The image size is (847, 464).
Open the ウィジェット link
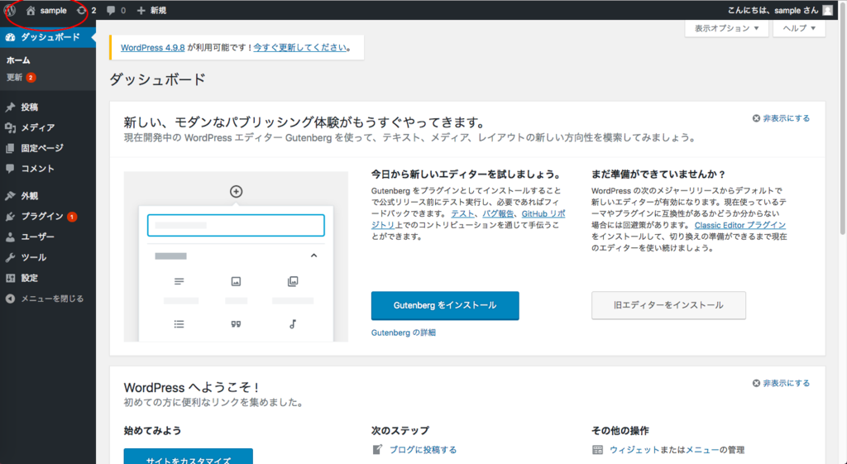tap(634, 449)
